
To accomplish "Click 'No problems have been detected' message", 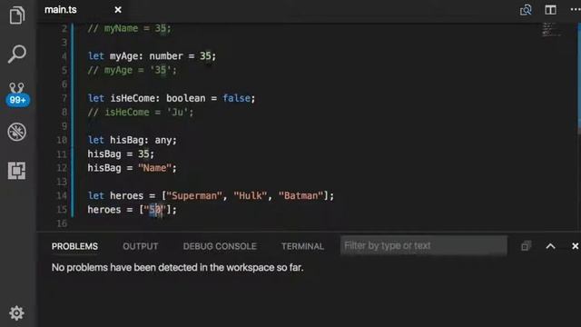I will coord(177,267).
